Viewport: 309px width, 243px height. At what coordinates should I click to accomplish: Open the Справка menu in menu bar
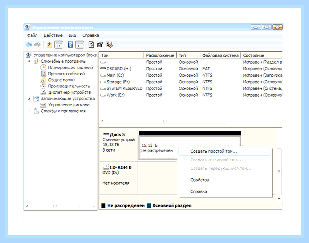tap(90, 35)
